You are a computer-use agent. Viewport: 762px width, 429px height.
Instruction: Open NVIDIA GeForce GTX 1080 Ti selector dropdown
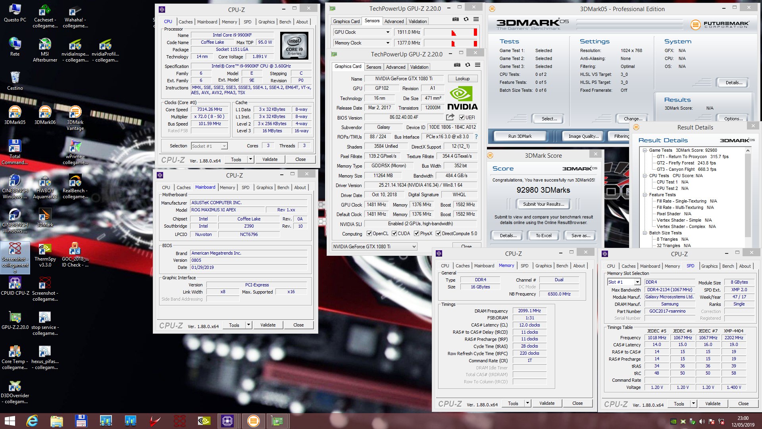tap(374, 247)
